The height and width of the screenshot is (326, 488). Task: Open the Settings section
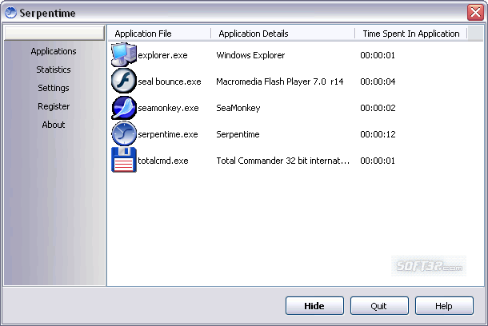click(54, 88)
